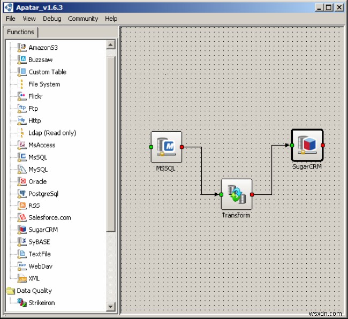Click the Transform node green input port
This screenshot has width=348, height=319.
pyautogui.click(x=221, y=194)
